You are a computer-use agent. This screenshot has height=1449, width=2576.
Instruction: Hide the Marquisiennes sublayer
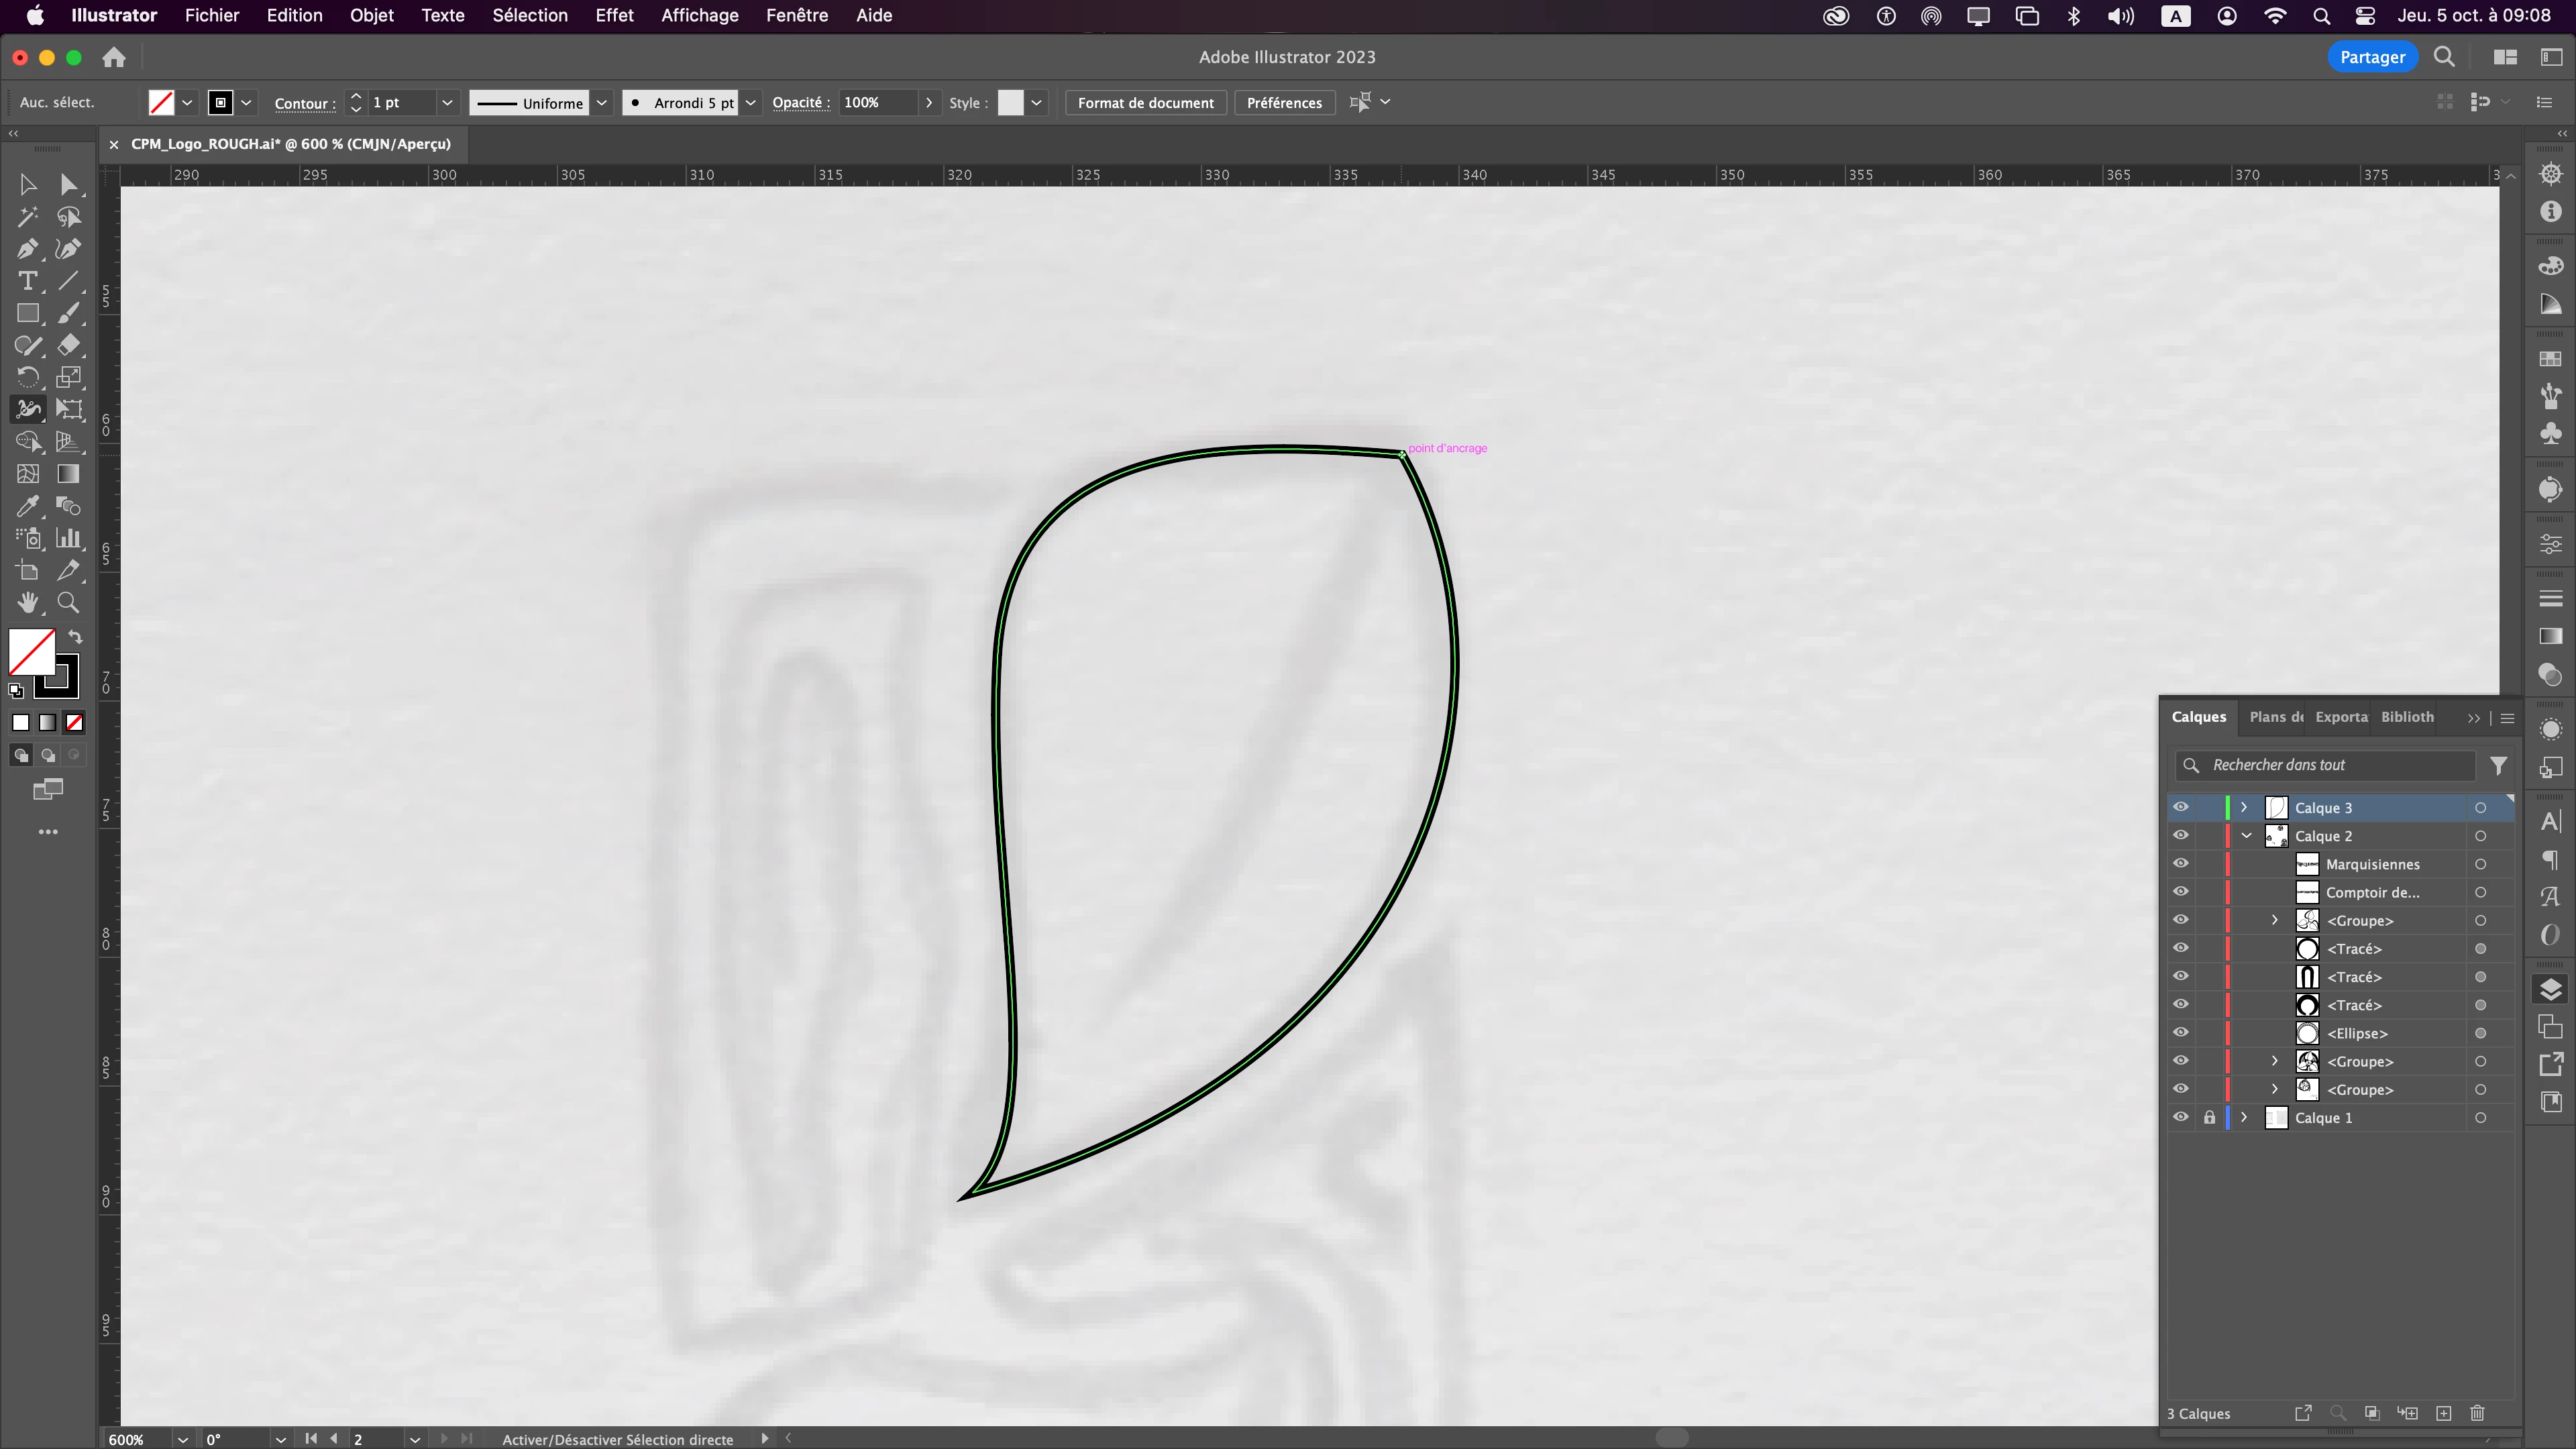point(2180,864)
